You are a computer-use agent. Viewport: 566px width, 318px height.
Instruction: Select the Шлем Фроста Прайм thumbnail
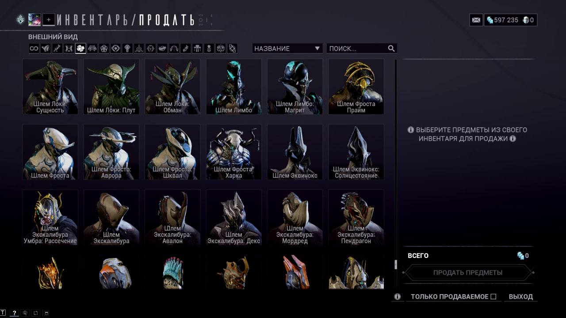[x=356, y=87]
